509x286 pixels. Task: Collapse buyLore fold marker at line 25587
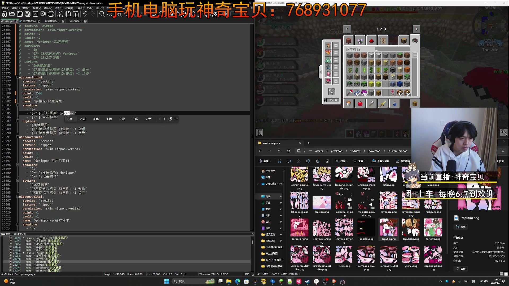pyautogui.click(x=17, y=121)
